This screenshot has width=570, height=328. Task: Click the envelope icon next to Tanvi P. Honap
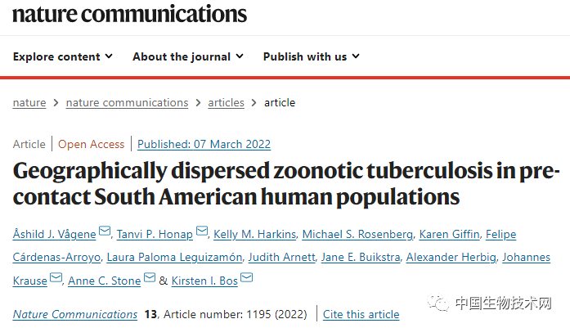pos(202,233)
